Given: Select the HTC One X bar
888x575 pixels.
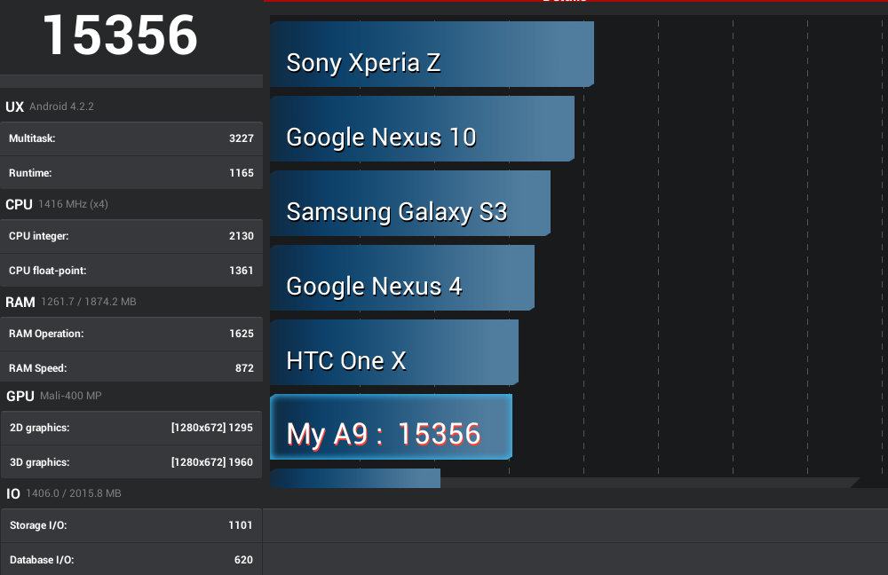Looking at the screenshot, I should (x=394, y=352).
